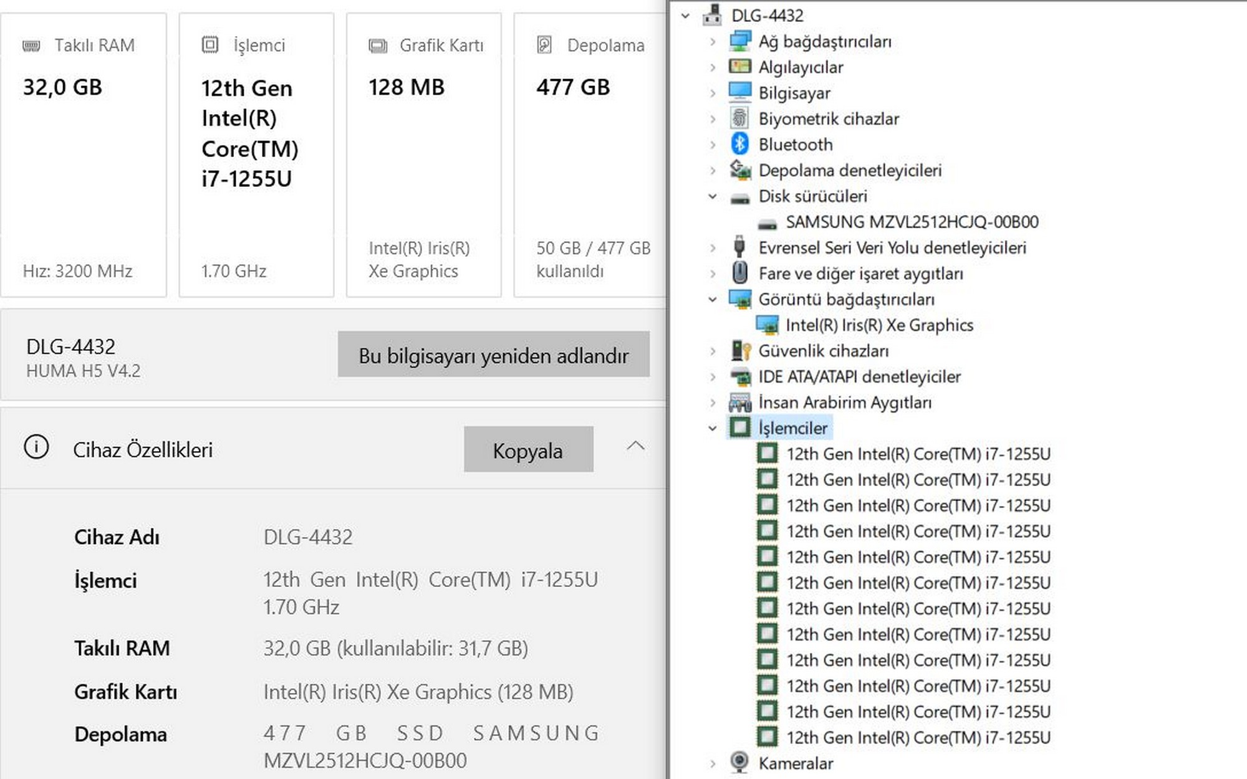Viewport: 1247px width, 779px height.
Task: Click the DLG-4432 computer root icon
Action: coord(712,15)
